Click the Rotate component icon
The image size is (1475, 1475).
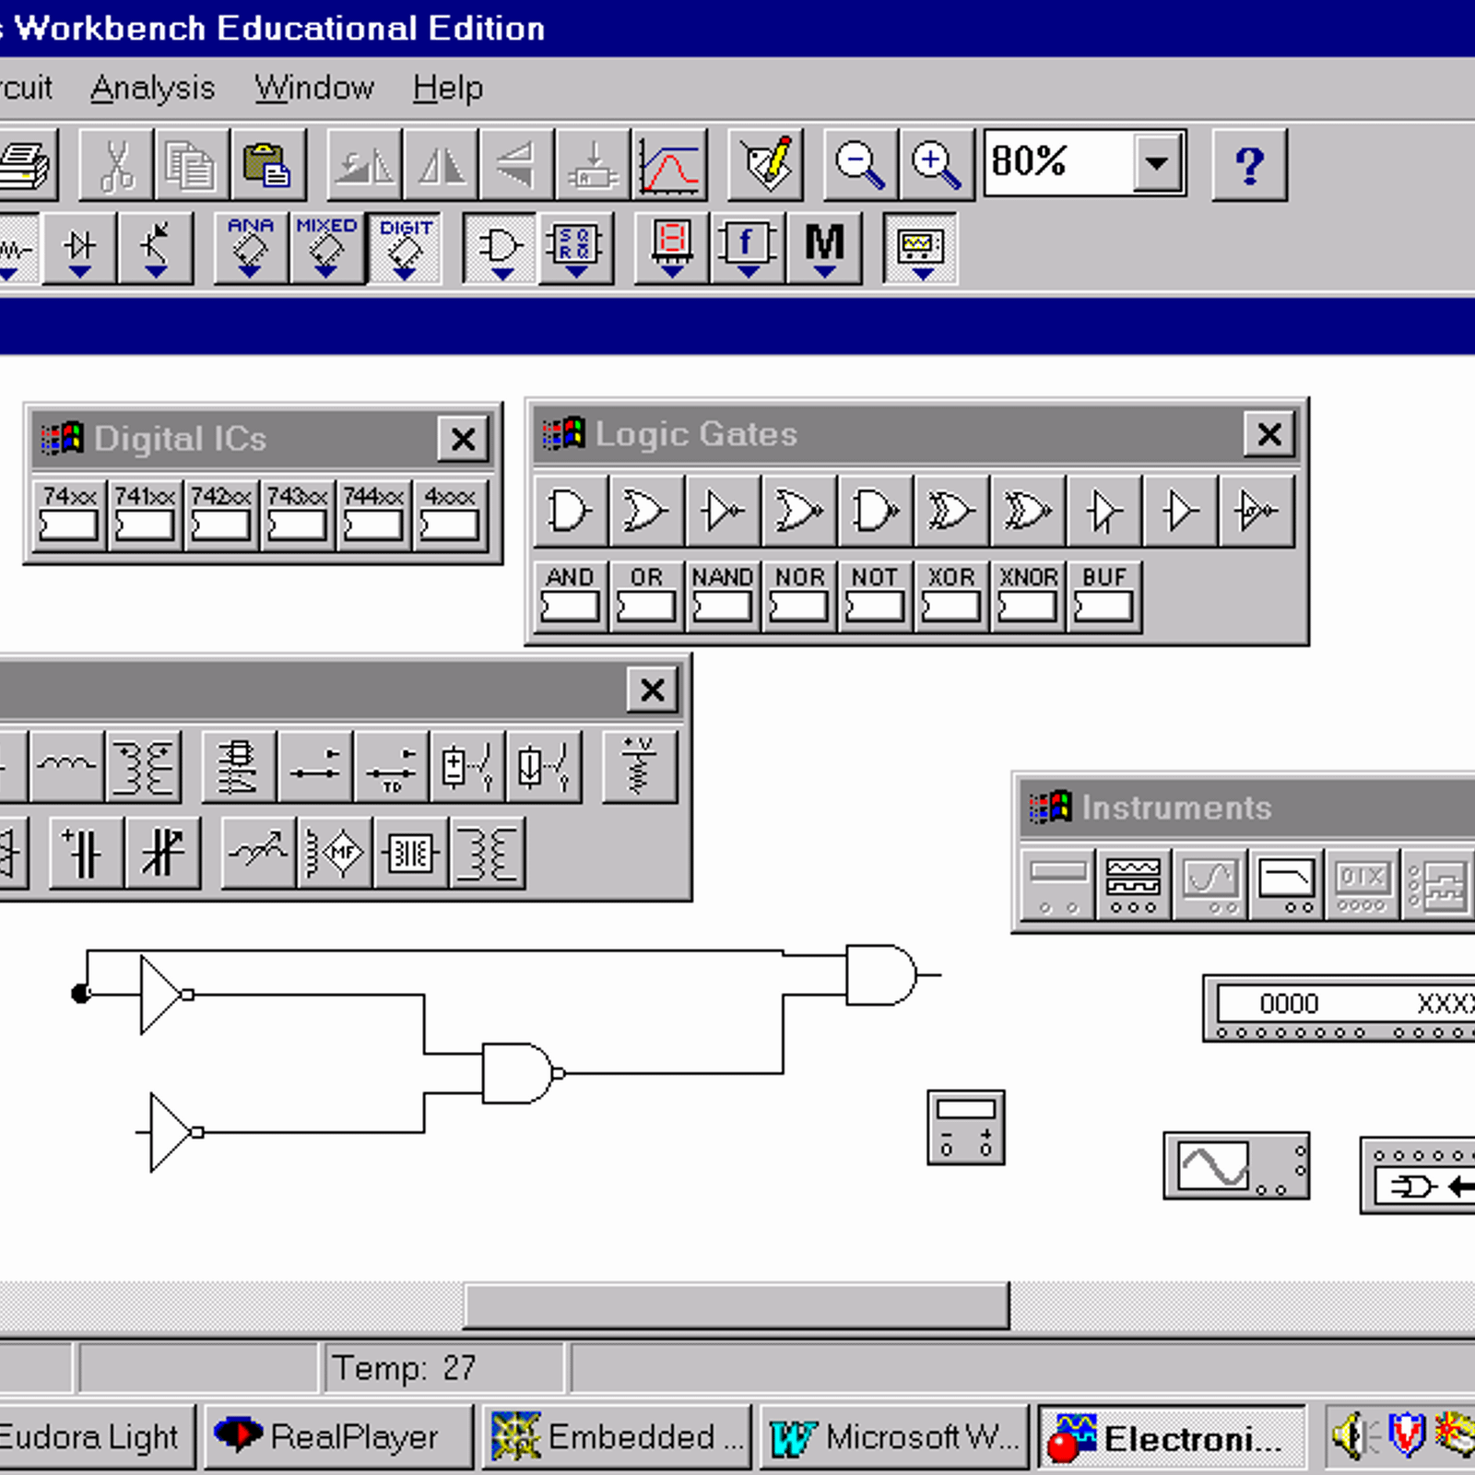(x=365, y=165)
